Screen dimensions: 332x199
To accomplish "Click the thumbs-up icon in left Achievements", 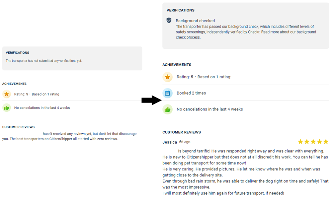I will pos(7,108).
